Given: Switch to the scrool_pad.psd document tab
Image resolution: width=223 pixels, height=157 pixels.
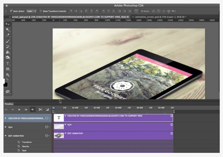Looking at the screenshot, I should click(x=70, y=17).
